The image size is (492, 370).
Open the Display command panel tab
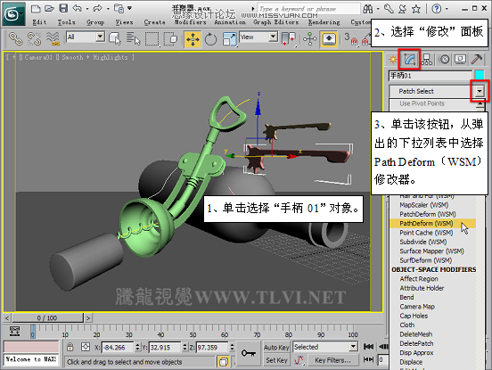pyautogui.click(x=460, y=59)
